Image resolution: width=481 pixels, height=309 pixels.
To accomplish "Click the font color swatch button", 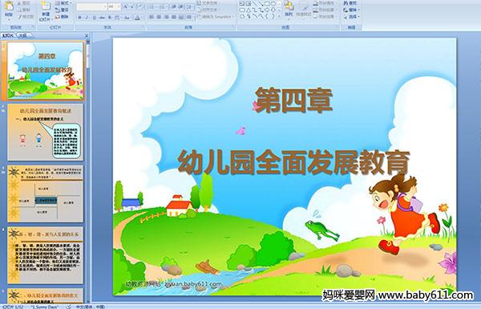I will 137,18.
